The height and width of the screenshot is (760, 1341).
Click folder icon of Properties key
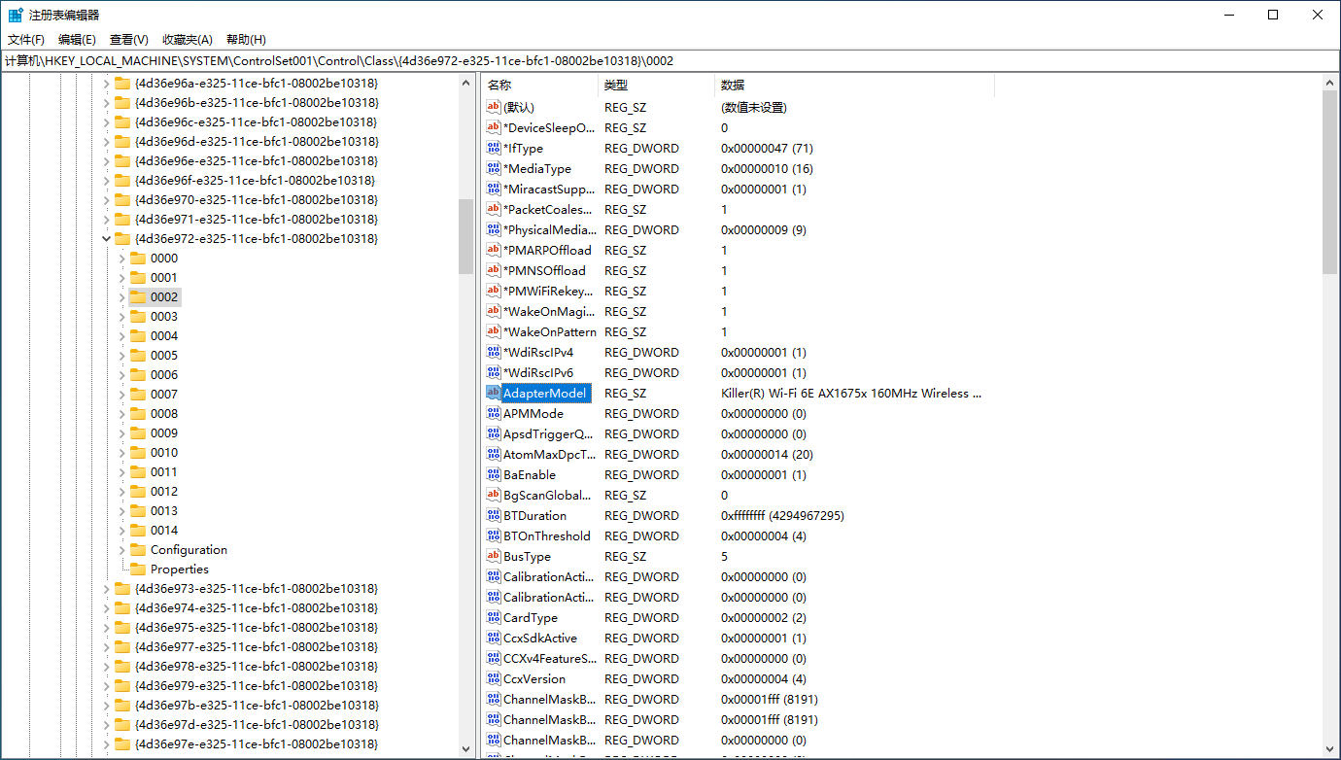point(137,569)
